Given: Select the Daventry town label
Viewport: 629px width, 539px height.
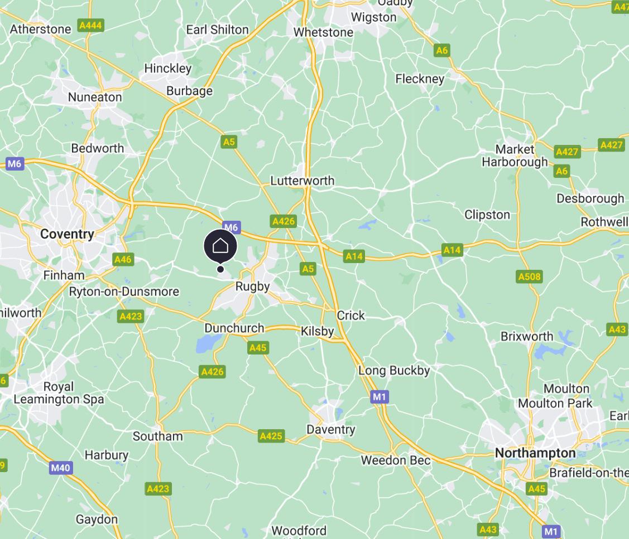Looking at the screenshot, I should pyautogui.click(x=331, y=430).
